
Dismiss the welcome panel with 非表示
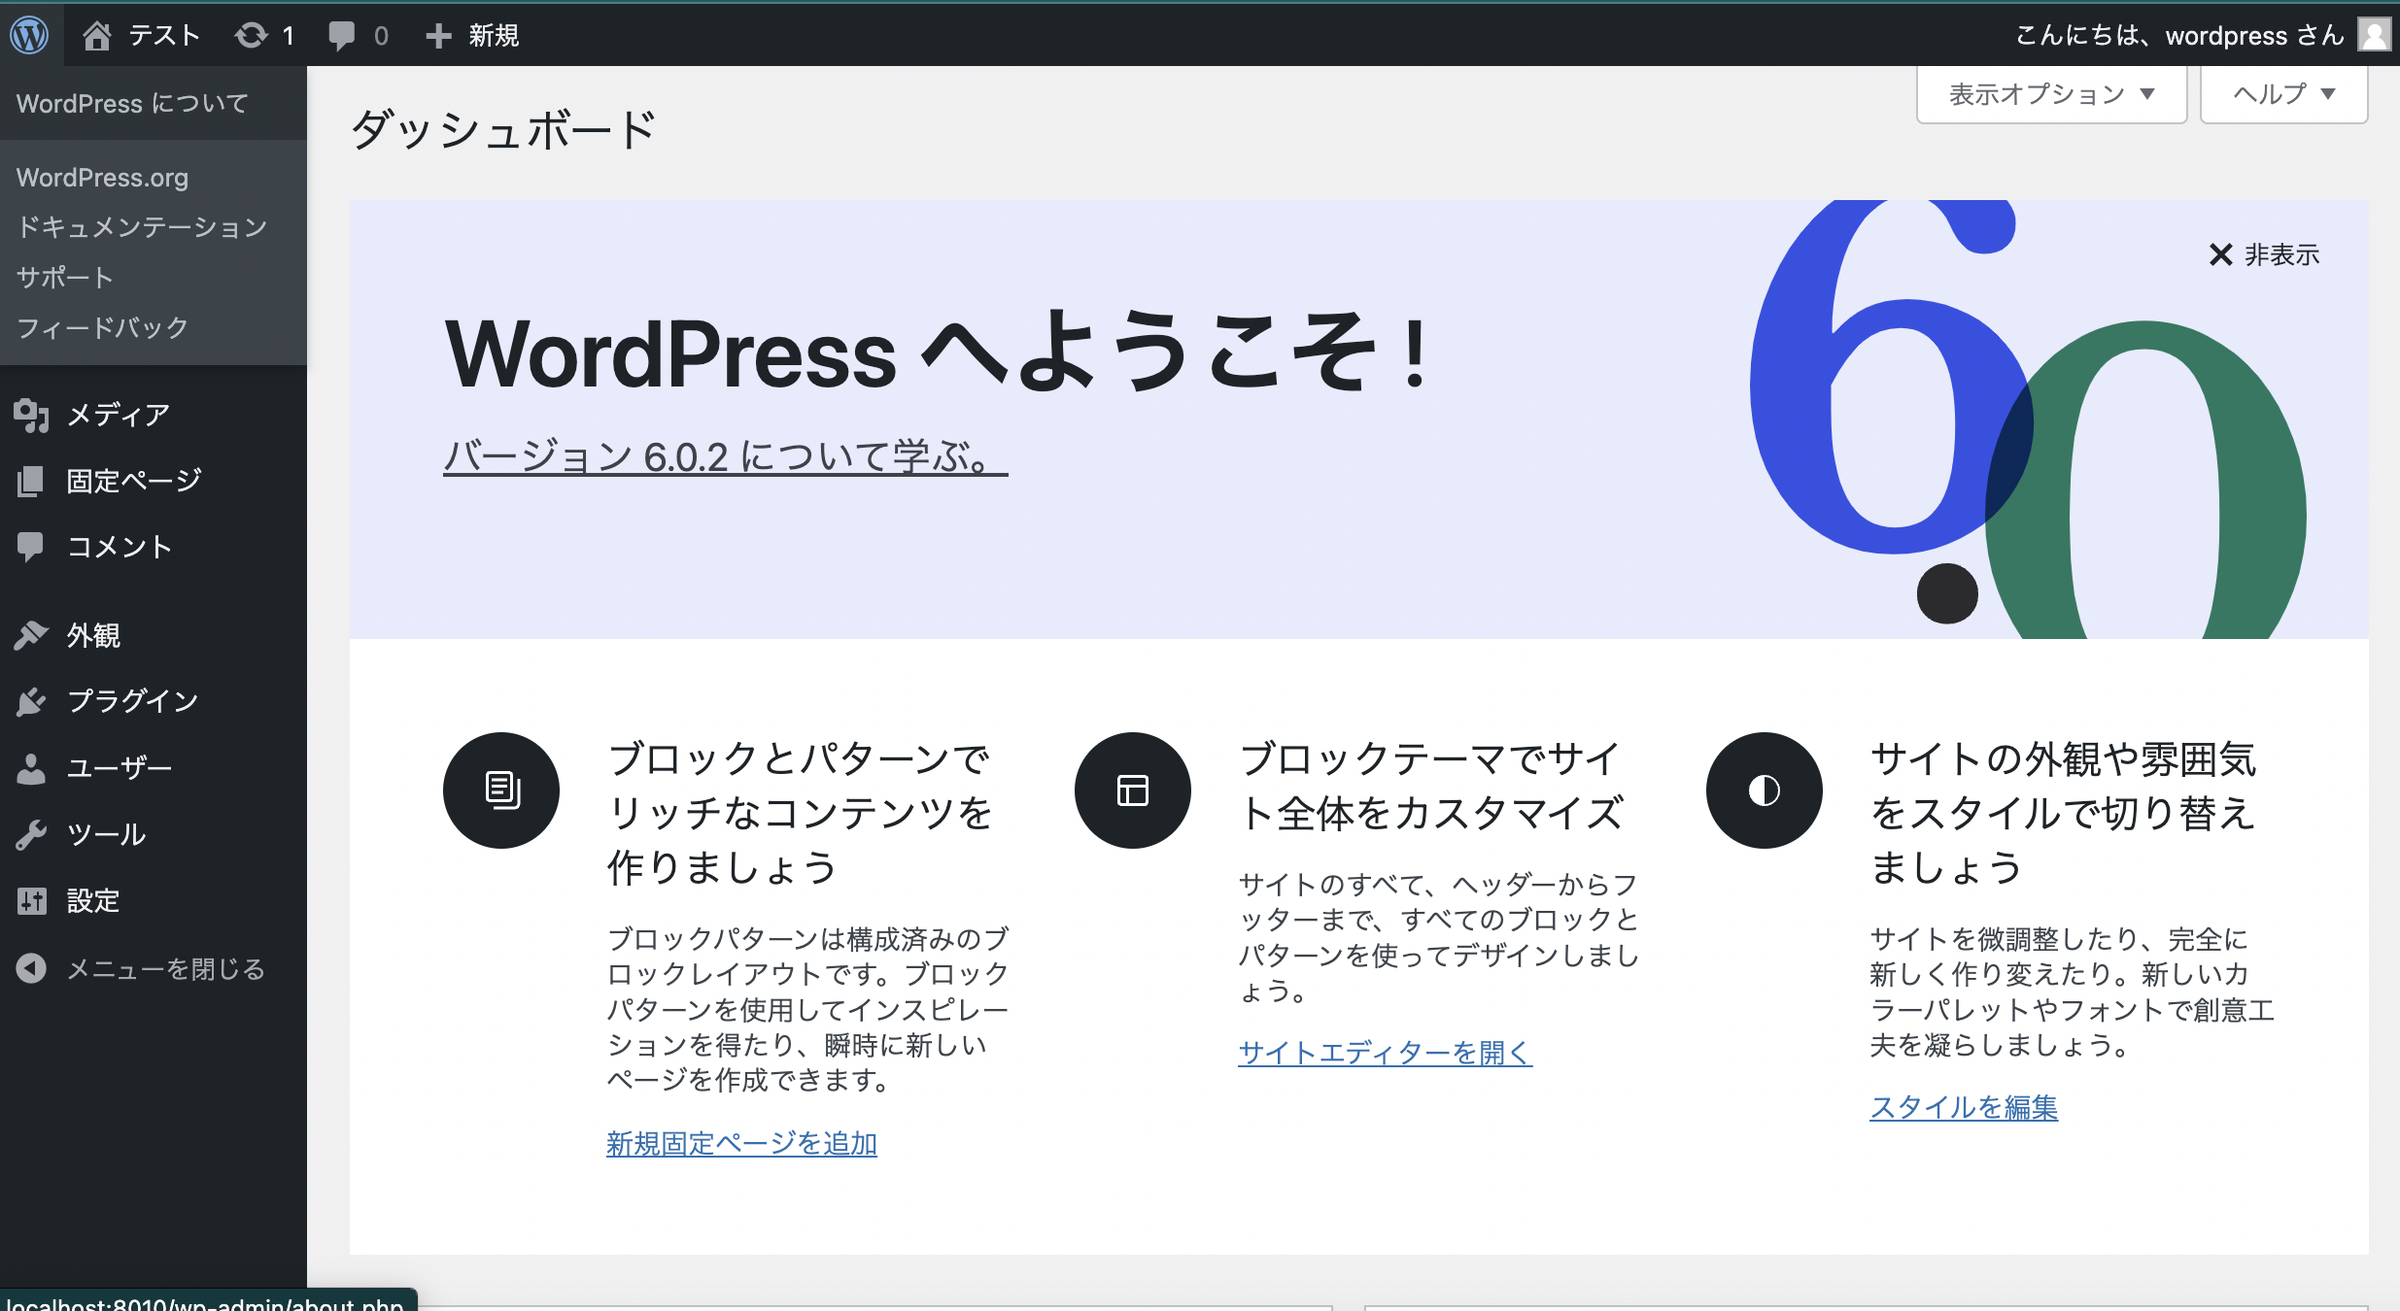pyautogui.click(x=2264, y=254)
